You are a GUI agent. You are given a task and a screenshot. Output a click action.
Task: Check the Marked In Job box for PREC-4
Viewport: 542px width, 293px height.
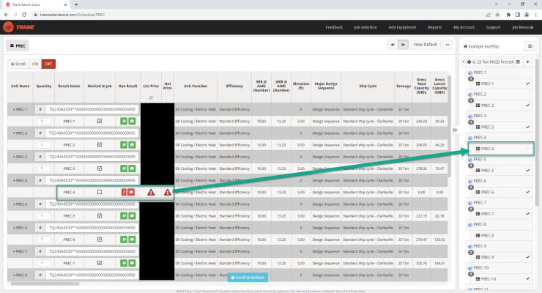(x=100, y=192)
